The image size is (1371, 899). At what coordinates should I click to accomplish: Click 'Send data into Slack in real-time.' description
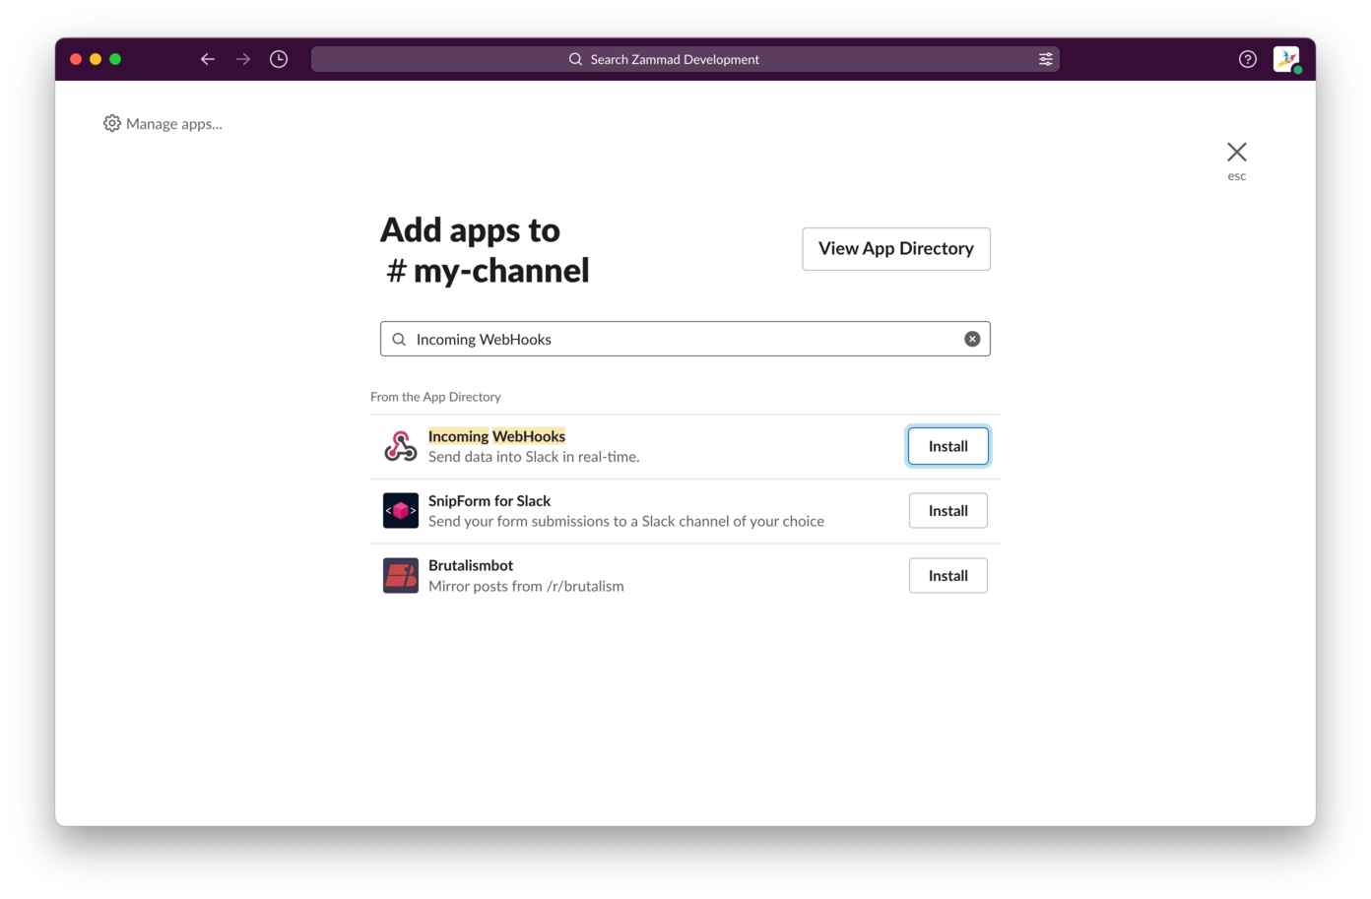click(x=534, y=457)
